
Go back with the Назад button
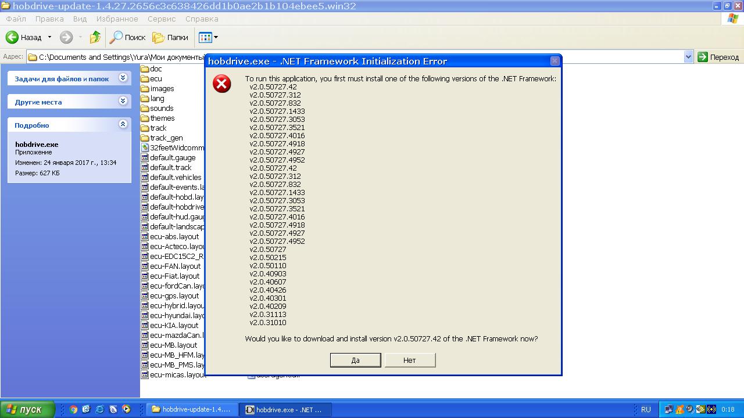[x=24, y=37]
